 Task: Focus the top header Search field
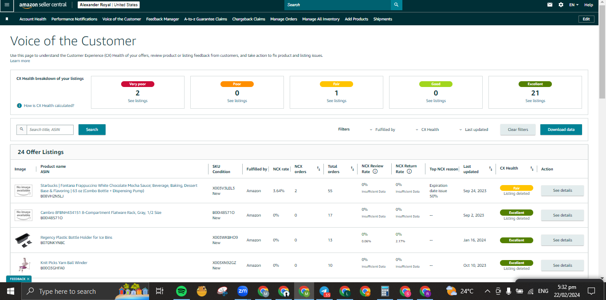point(338,5)
